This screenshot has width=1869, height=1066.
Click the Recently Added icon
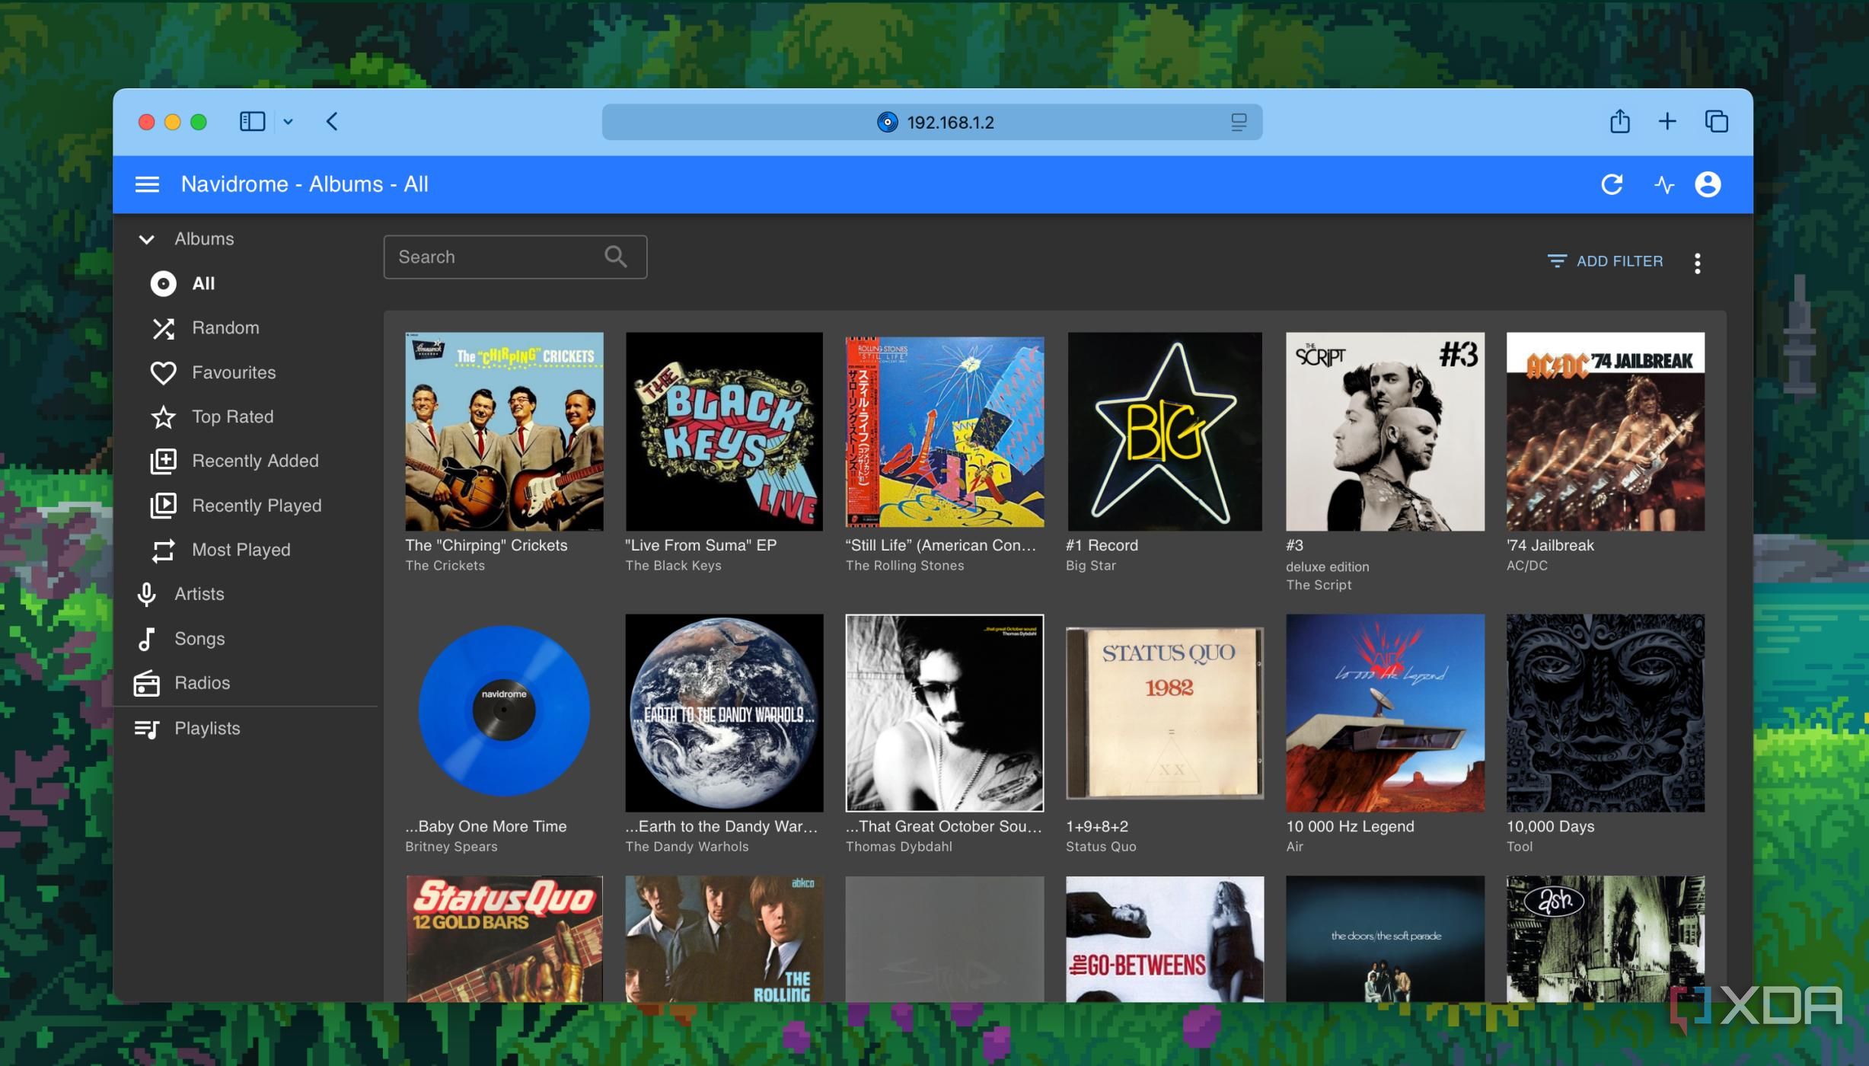tap(163, 461)
